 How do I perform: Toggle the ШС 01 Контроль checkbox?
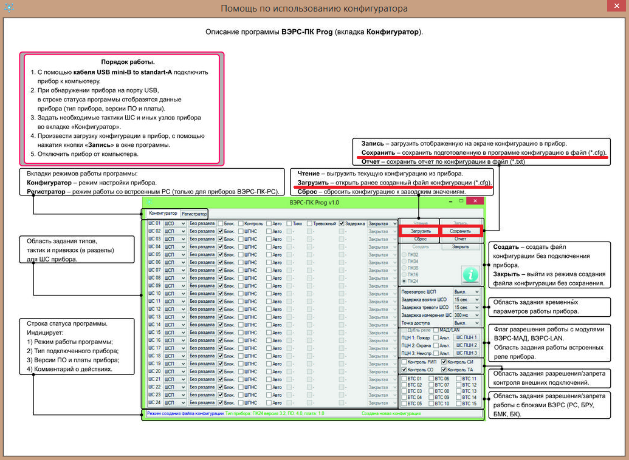241,223
